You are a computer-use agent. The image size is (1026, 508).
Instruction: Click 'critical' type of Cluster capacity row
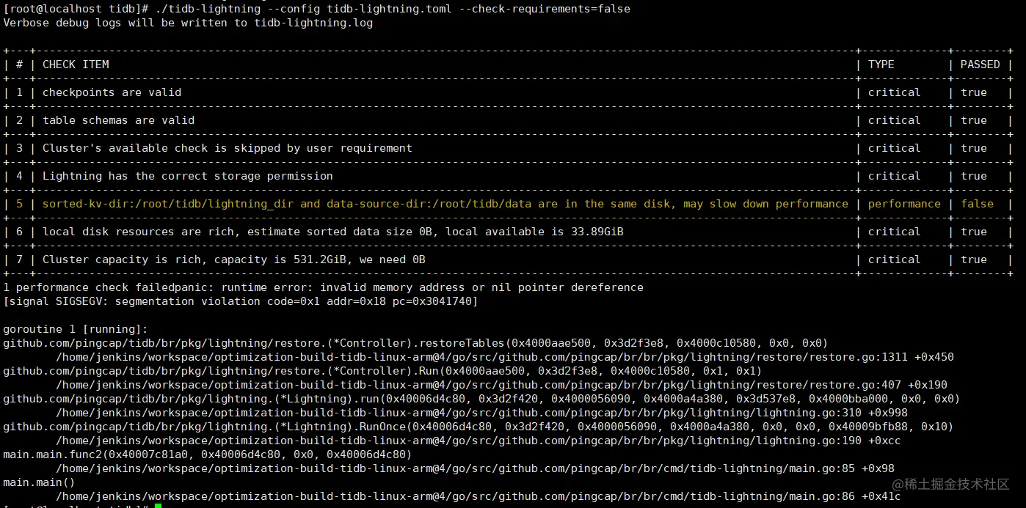pyautogui.click(x=894, y=259)
